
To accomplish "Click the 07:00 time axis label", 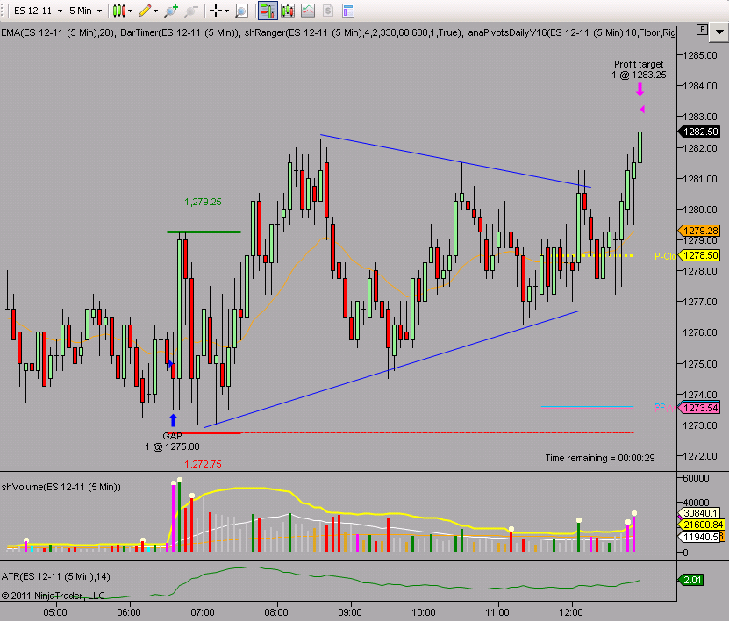I will 203,612.
